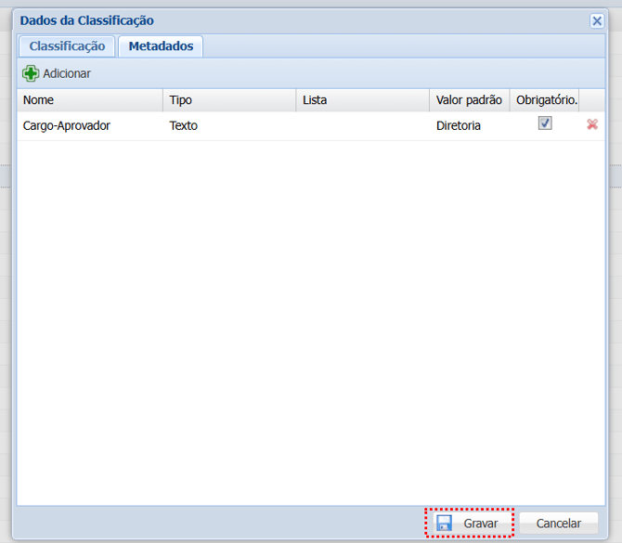Click the Tipo column header
622x543 pixels.
click(x=229, y=100)
